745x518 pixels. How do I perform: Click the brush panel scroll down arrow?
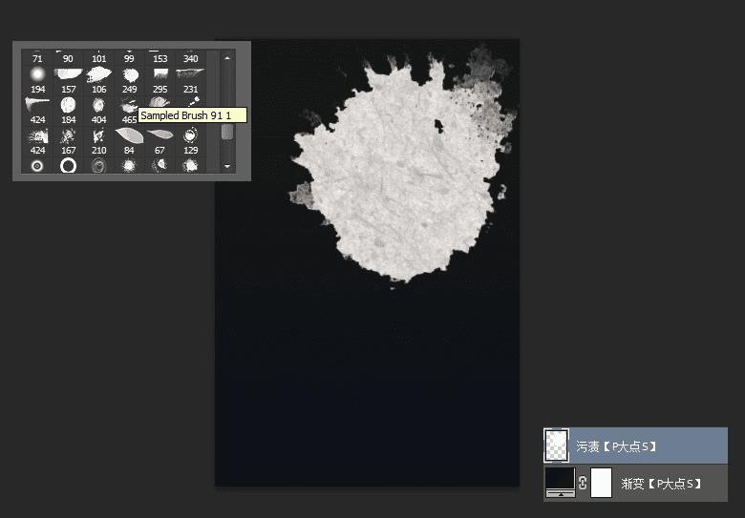point(227,166)
